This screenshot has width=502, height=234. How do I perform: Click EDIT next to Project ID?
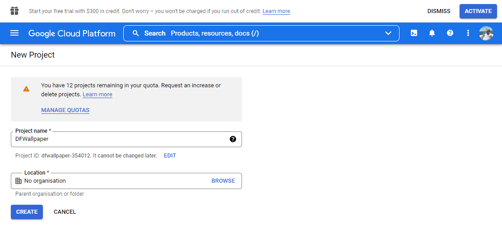[170, 156]
